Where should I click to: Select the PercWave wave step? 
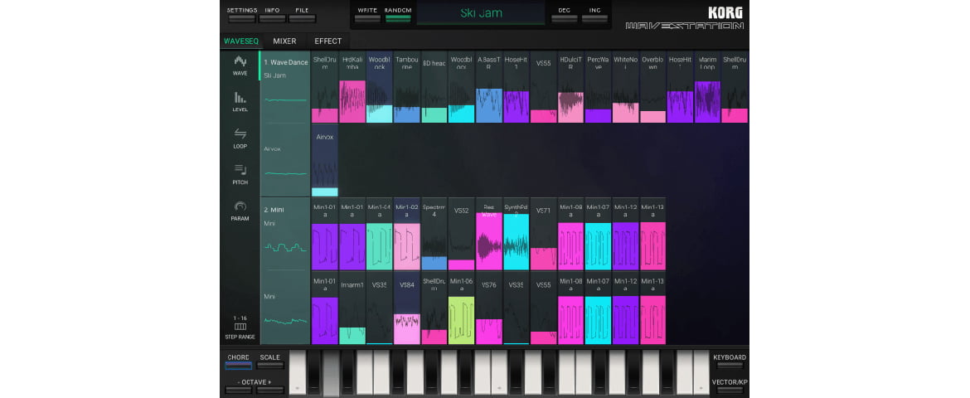[x=599, y=87]
